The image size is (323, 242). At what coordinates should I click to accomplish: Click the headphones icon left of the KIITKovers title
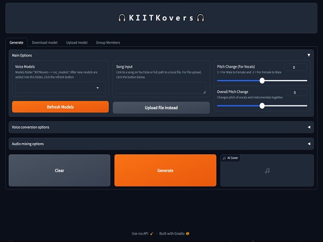[x=122, y=18]
